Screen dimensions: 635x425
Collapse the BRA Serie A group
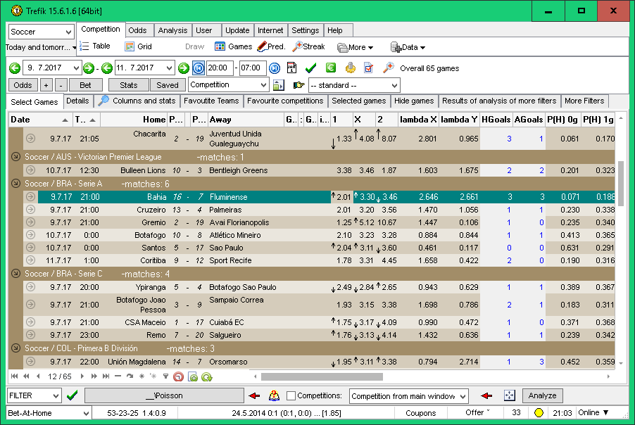coord(15,184)
